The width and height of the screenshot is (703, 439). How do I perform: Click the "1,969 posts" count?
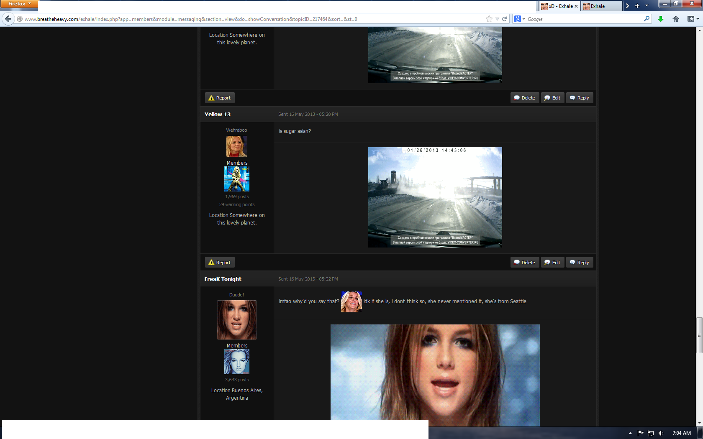(237, 197)
